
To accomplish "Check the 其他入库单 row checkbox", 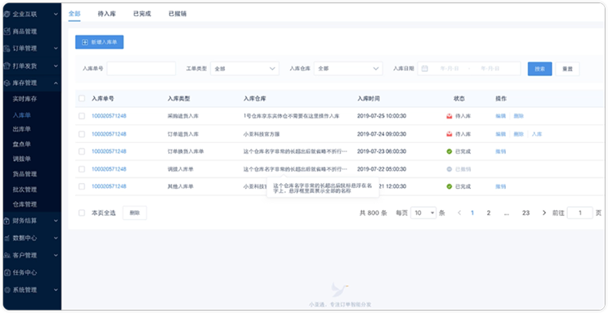I will 82,186.
